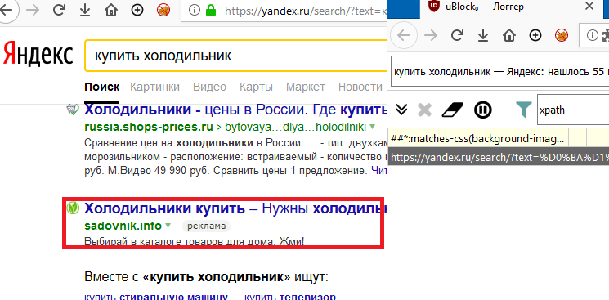609x300 pixels.
Task: Click the 'реклама' label badge
Action: (x=206, y=226)
